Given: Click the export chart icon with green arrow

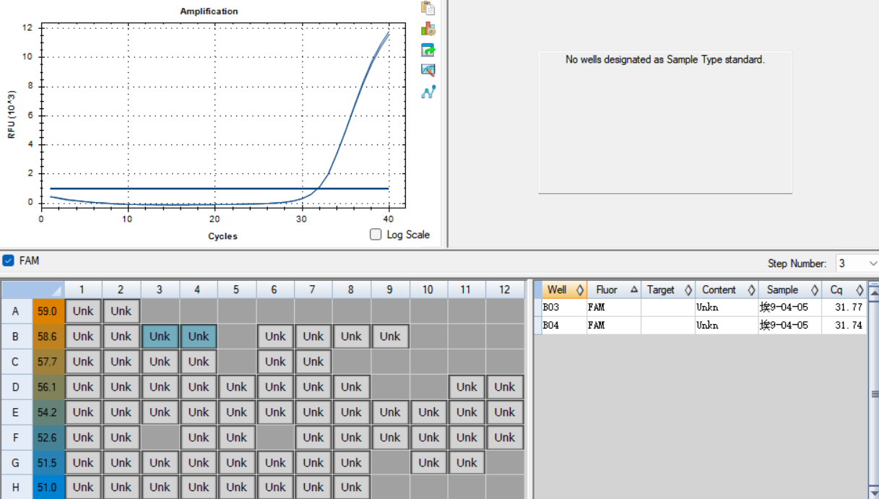Looking at the screenshot, I should 428,50.
